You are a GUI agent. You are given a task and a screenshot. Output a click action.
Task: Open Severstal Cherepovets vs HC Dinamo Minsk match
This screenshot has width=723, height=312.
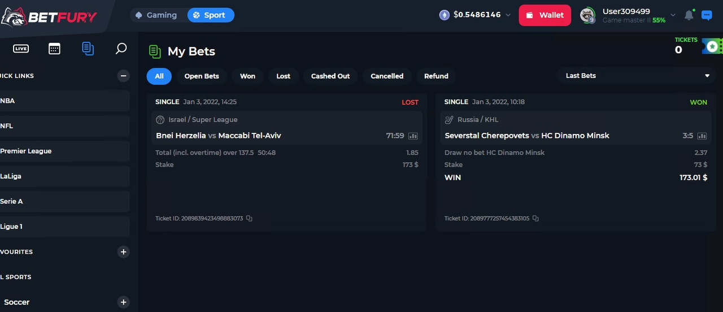click(x=527, y=136)
